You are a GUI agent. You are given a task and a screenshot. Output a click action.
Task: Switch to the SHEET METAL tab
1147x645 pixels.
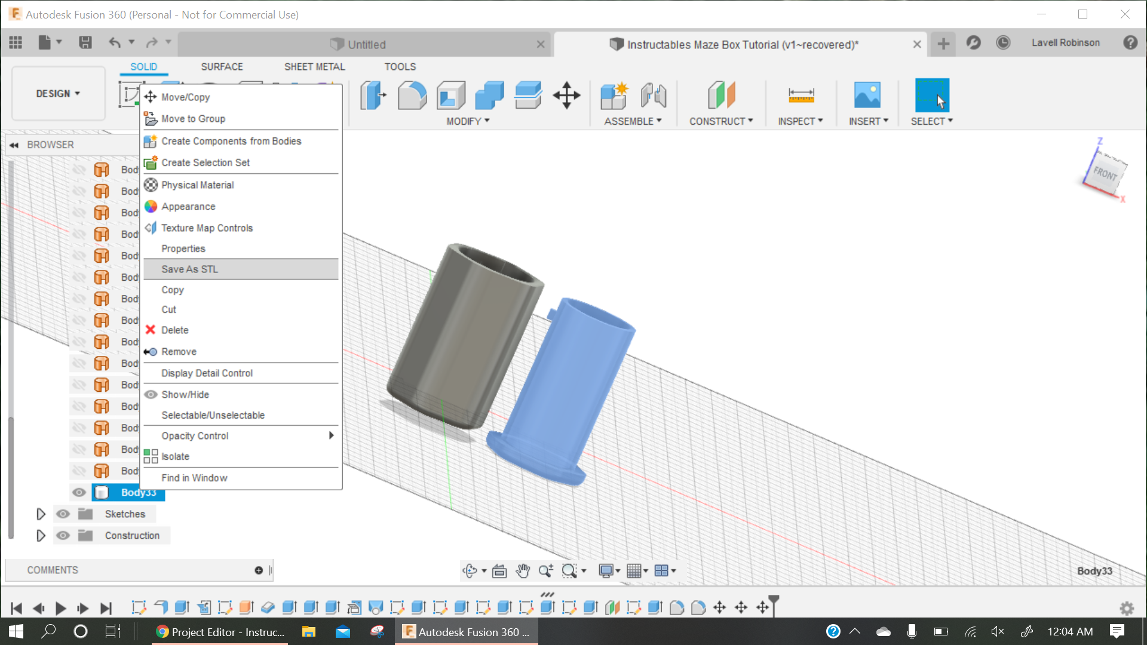[x=314, y=67]
